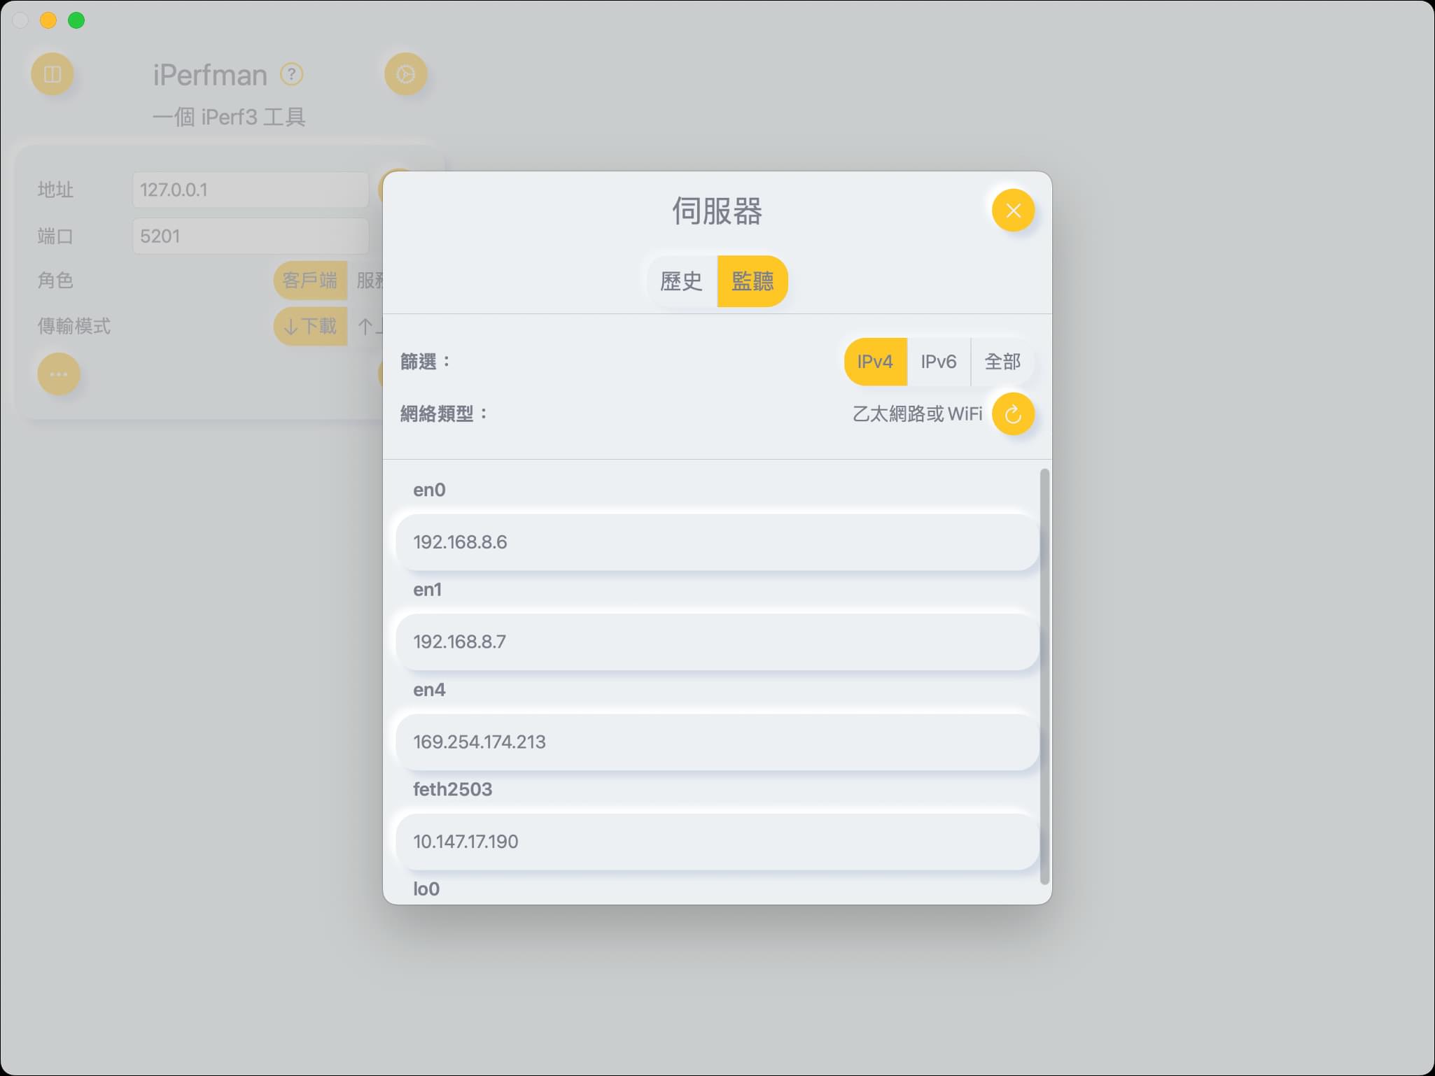
Task: Click the ellipsis more-options icon
Action: coord(59,374)
